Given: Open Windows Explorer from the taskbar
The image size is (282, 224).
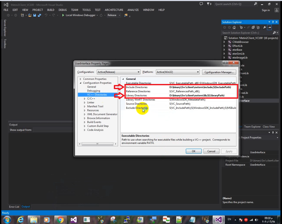Looking at the screenshot, I should (x=34, y=220).
